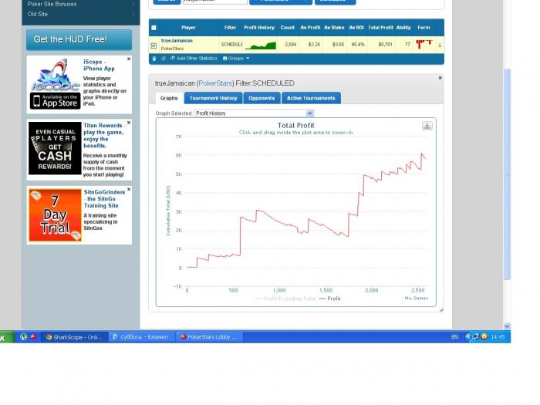
Task: Expand the Groups dropdown menu
Action: [236, 59]
